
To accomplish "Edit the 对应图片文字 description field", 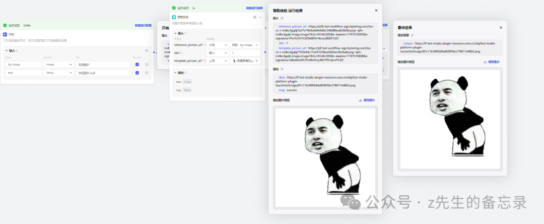I will pos(103,73).
